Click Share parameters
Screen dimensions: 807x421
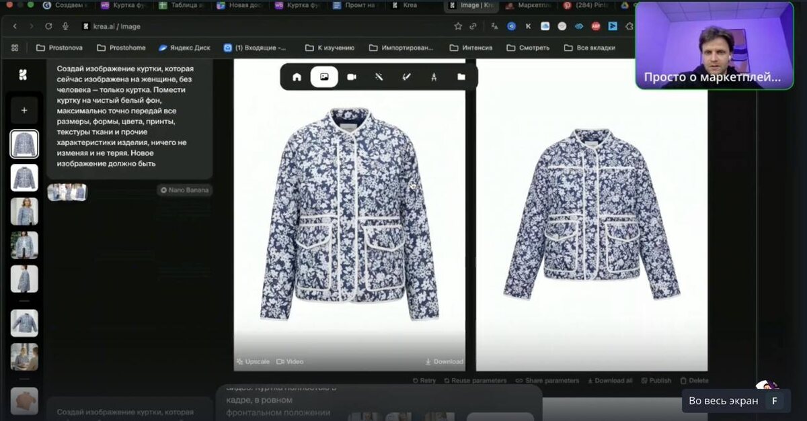pos(547,380)
